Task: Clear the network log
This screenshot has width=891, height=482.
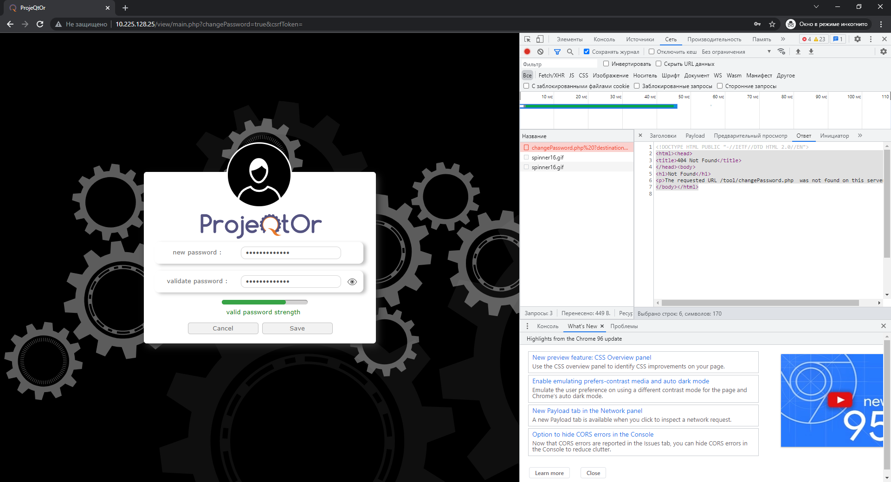Action: [540, 51]
